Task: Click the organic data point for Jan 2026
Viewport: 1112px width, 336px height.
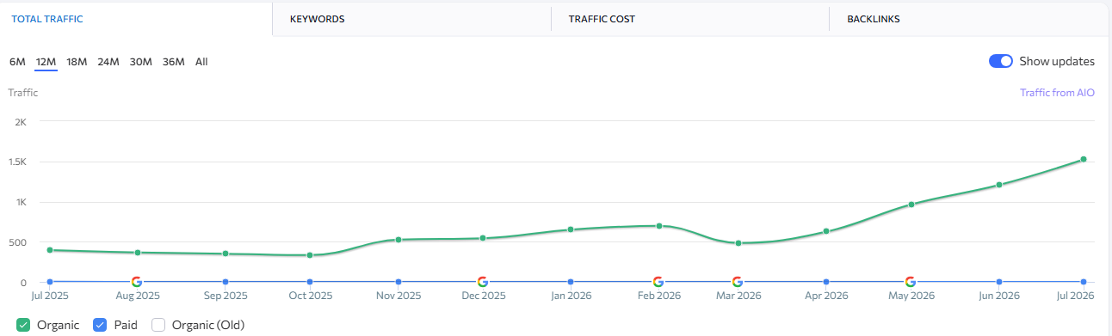Action: (571, 229)
